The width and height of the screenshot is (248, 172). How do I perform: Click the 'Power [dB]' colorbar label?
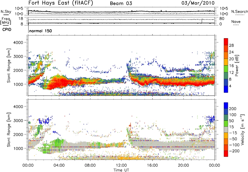[x=237, y=66]
